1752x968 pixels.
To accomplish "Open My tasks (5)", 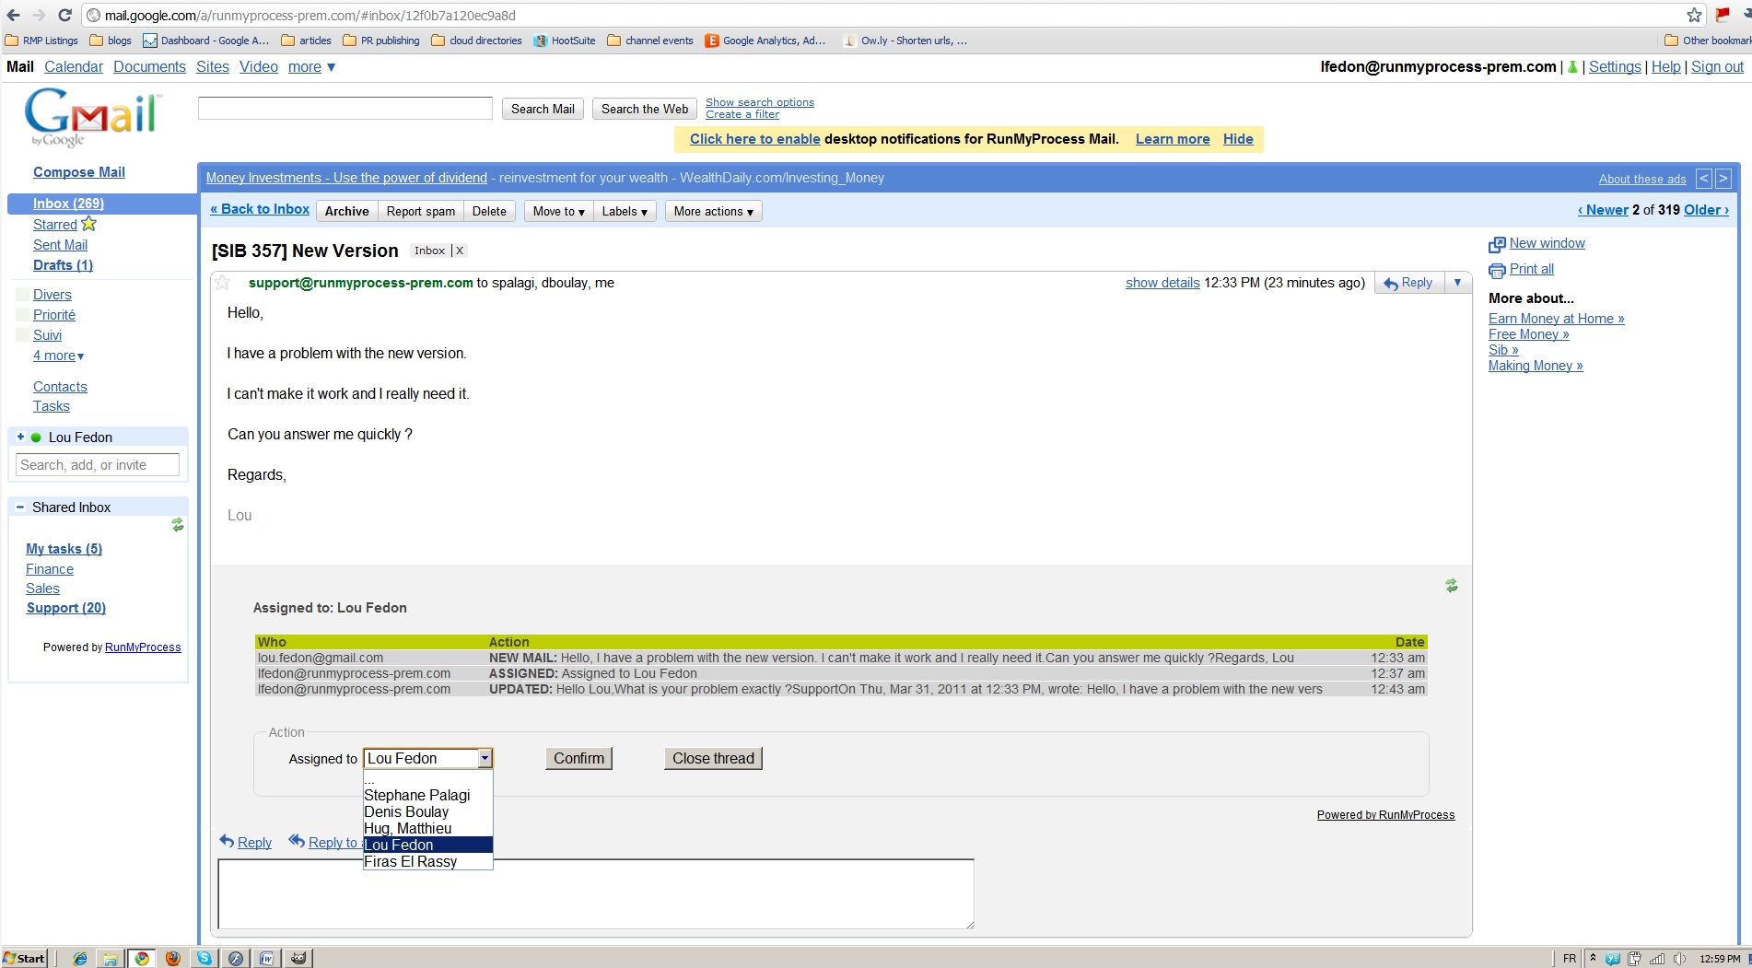I will [x=64, y=549].
